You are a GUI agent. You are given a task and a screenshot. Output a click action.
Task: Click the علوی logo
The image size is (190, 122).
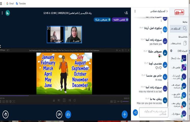(179, 12)
